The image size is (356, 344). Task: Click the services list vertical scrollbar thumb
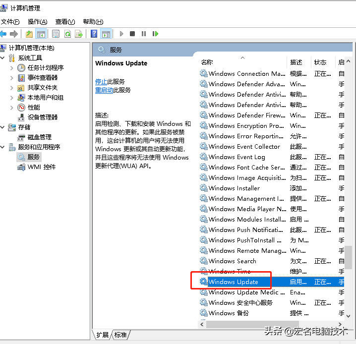coord(348,258)
